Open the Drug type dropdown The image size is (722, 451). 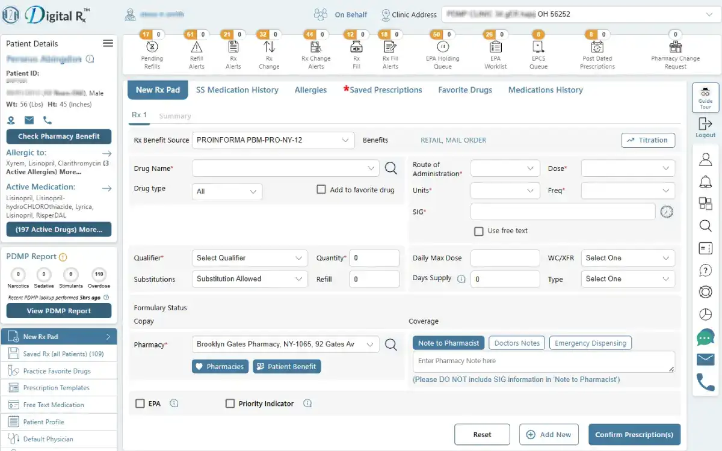(227, 191)
